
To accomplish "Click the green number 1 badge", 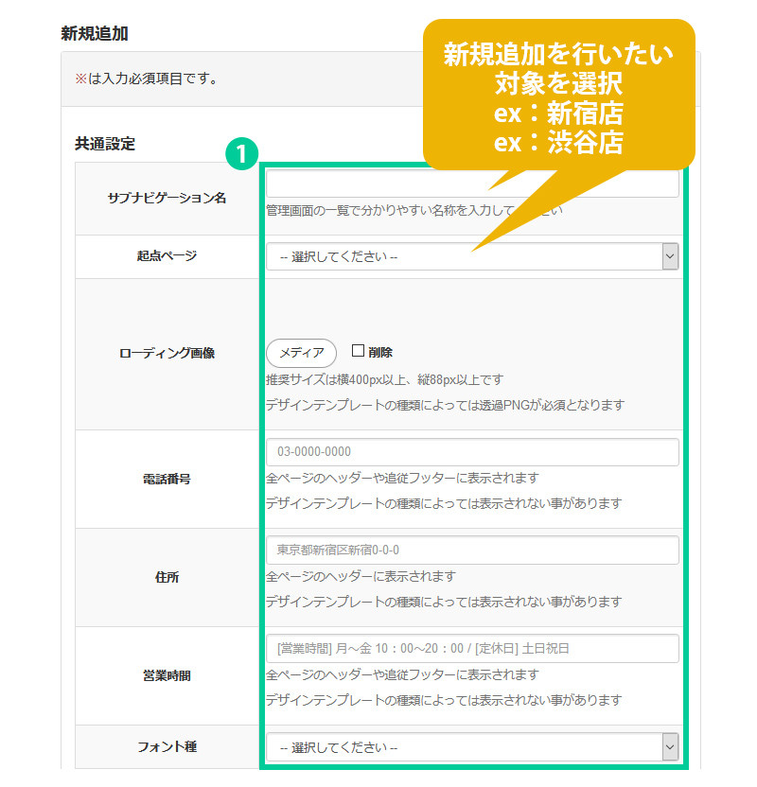I will coord(242,154).
